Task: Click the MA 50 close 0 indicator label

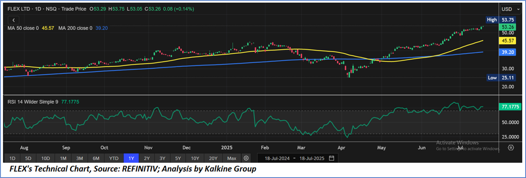Action: [23, 28]
